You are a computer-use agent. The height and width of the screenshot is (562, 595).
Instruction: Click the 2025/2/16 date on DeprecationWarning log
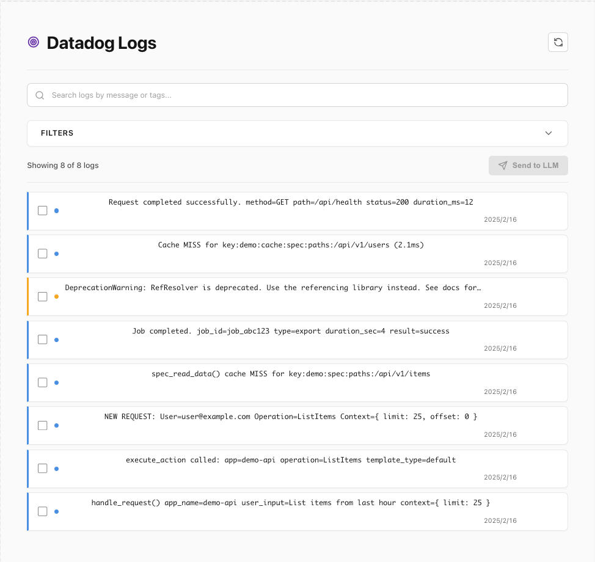pos(500,306)
